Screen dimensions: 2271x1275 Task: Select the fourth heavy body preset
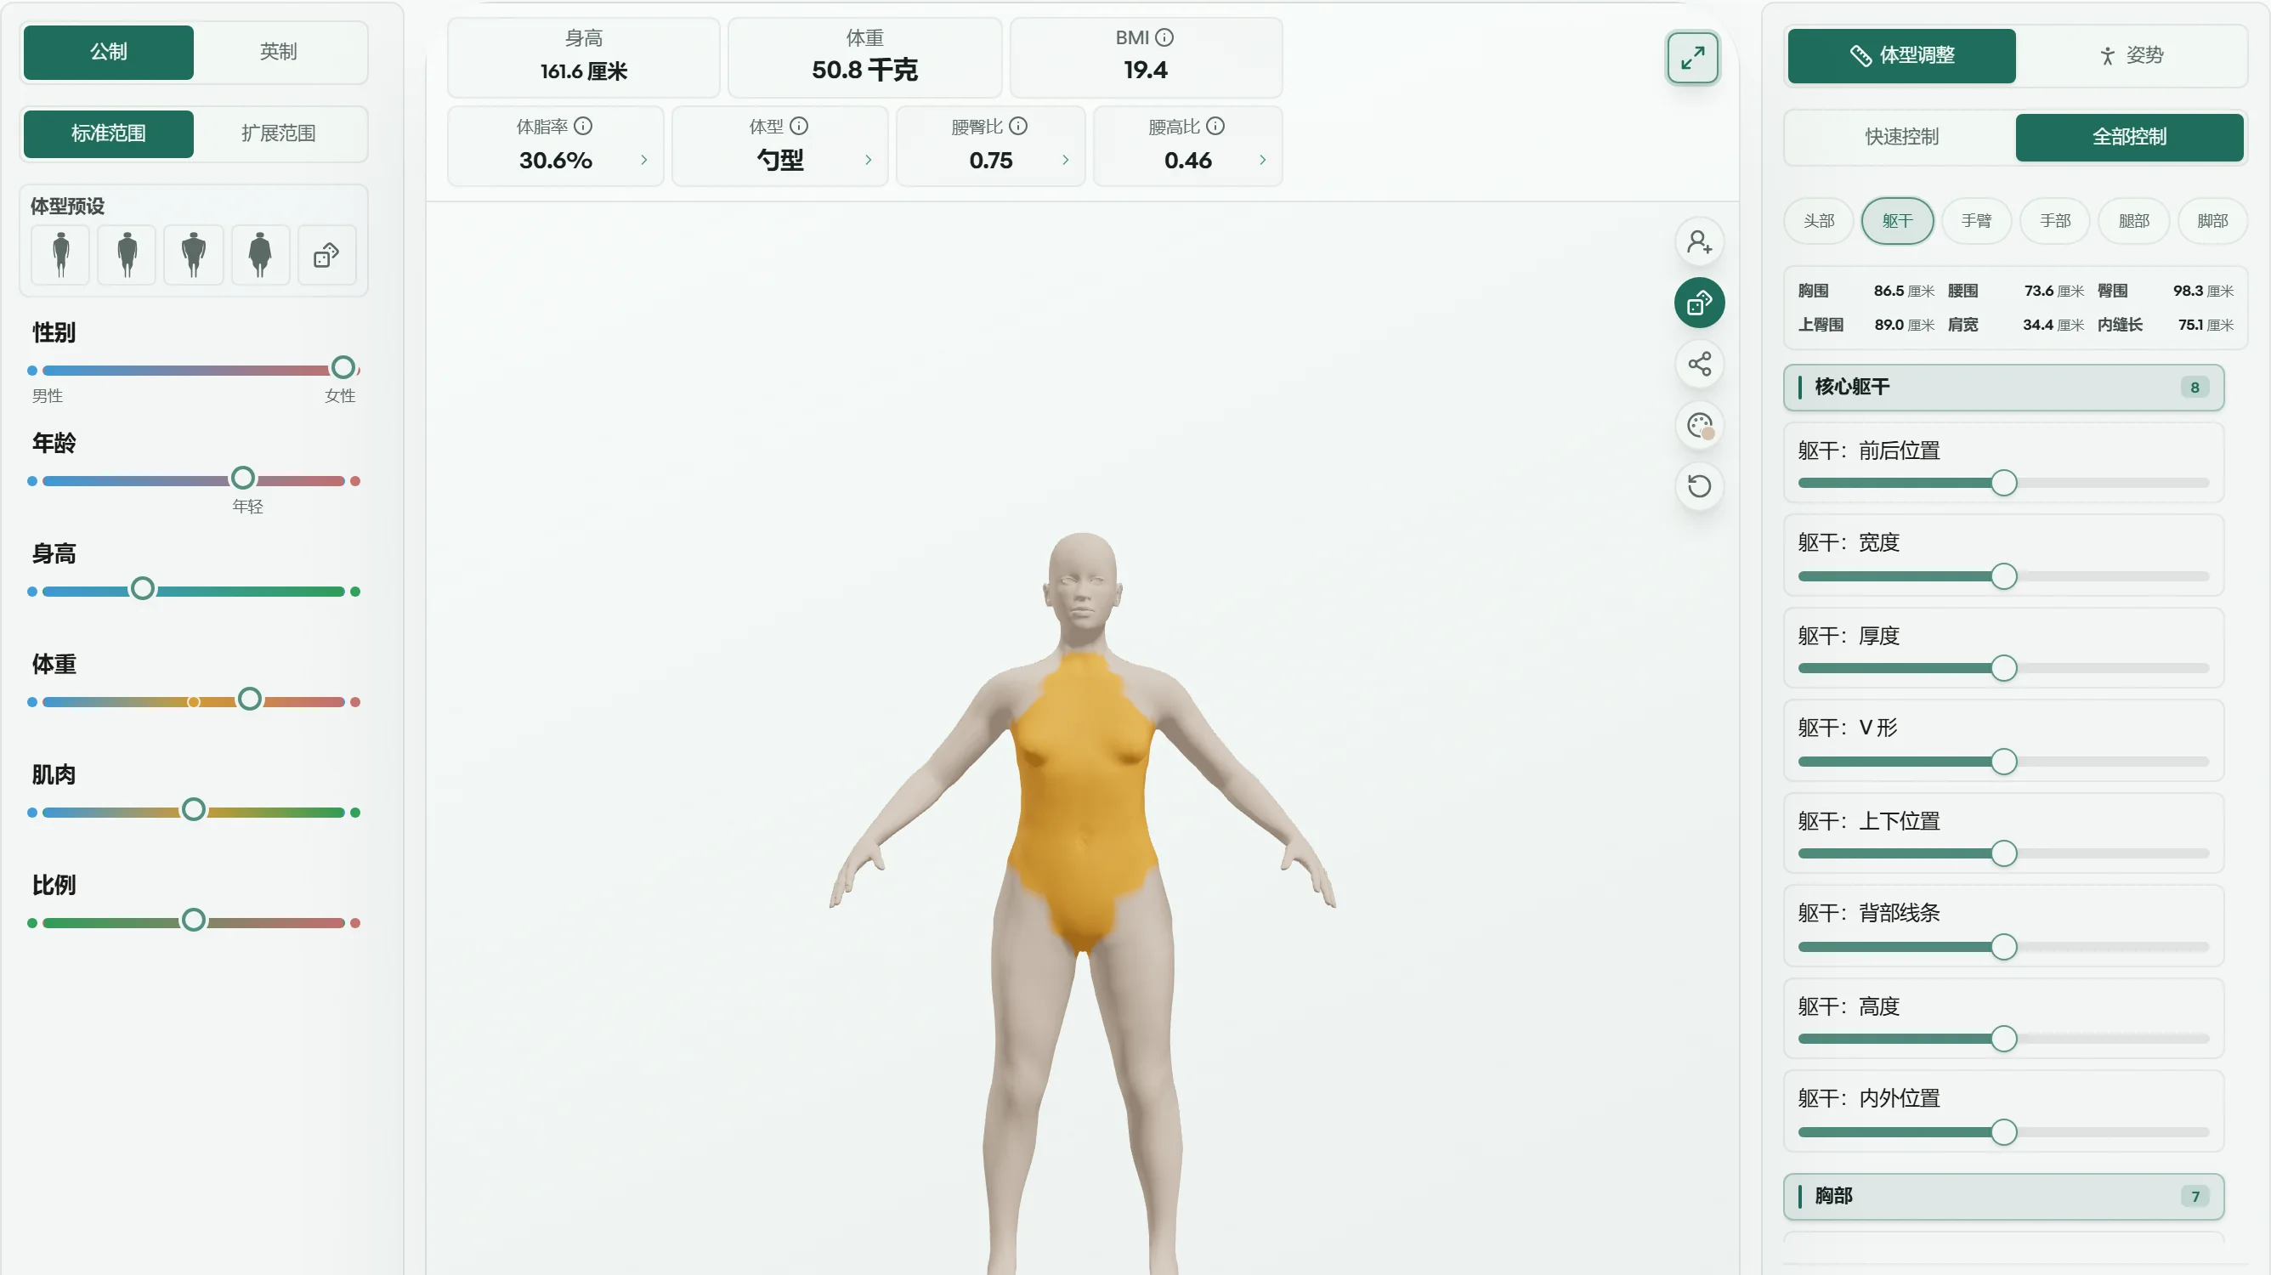pyautogui.click(x=260, y=255)
